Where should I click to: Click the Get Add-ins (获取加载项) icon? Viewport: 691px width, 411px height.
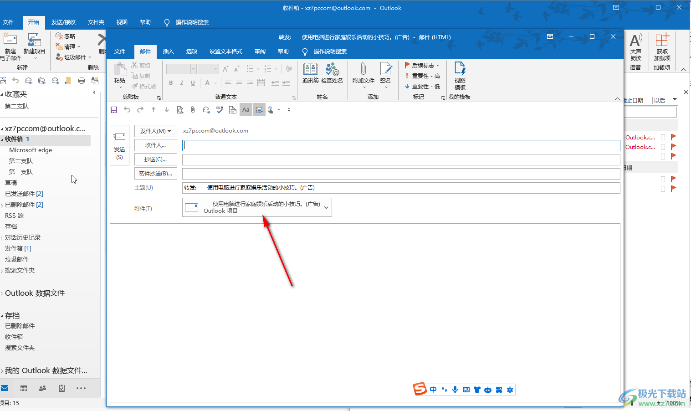[x=662, y=47]
